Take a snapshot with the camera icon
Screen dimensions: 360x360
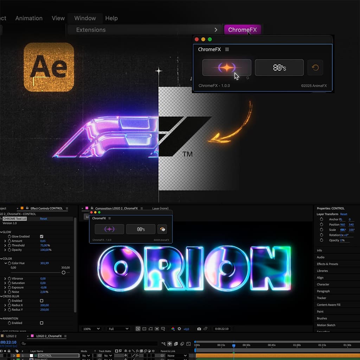pos(199,329)
